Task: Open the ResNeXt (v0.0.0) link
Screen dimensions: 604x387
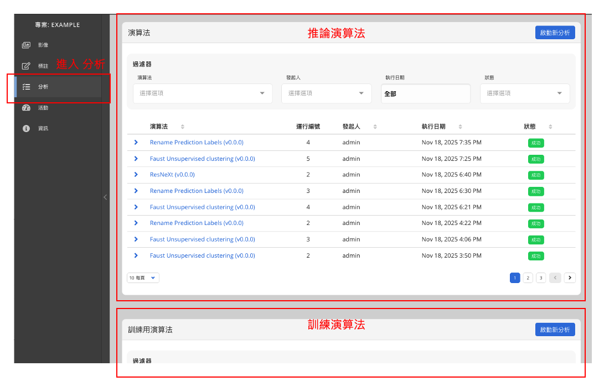Action: tap(172, 175)
